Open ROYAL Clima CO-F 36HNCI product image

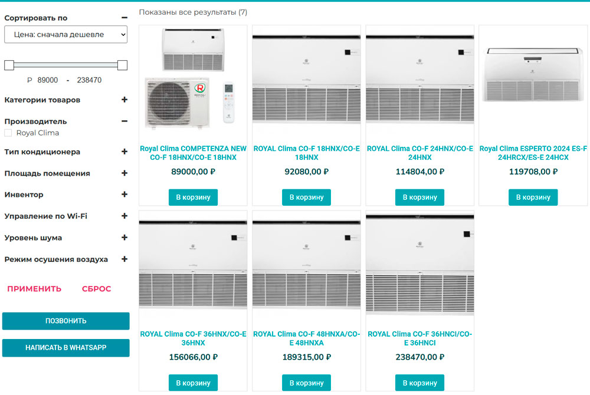point(420,265)
